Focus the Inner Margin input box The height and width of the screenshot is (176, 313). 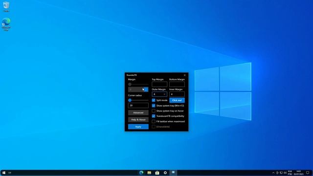[177, 94]
